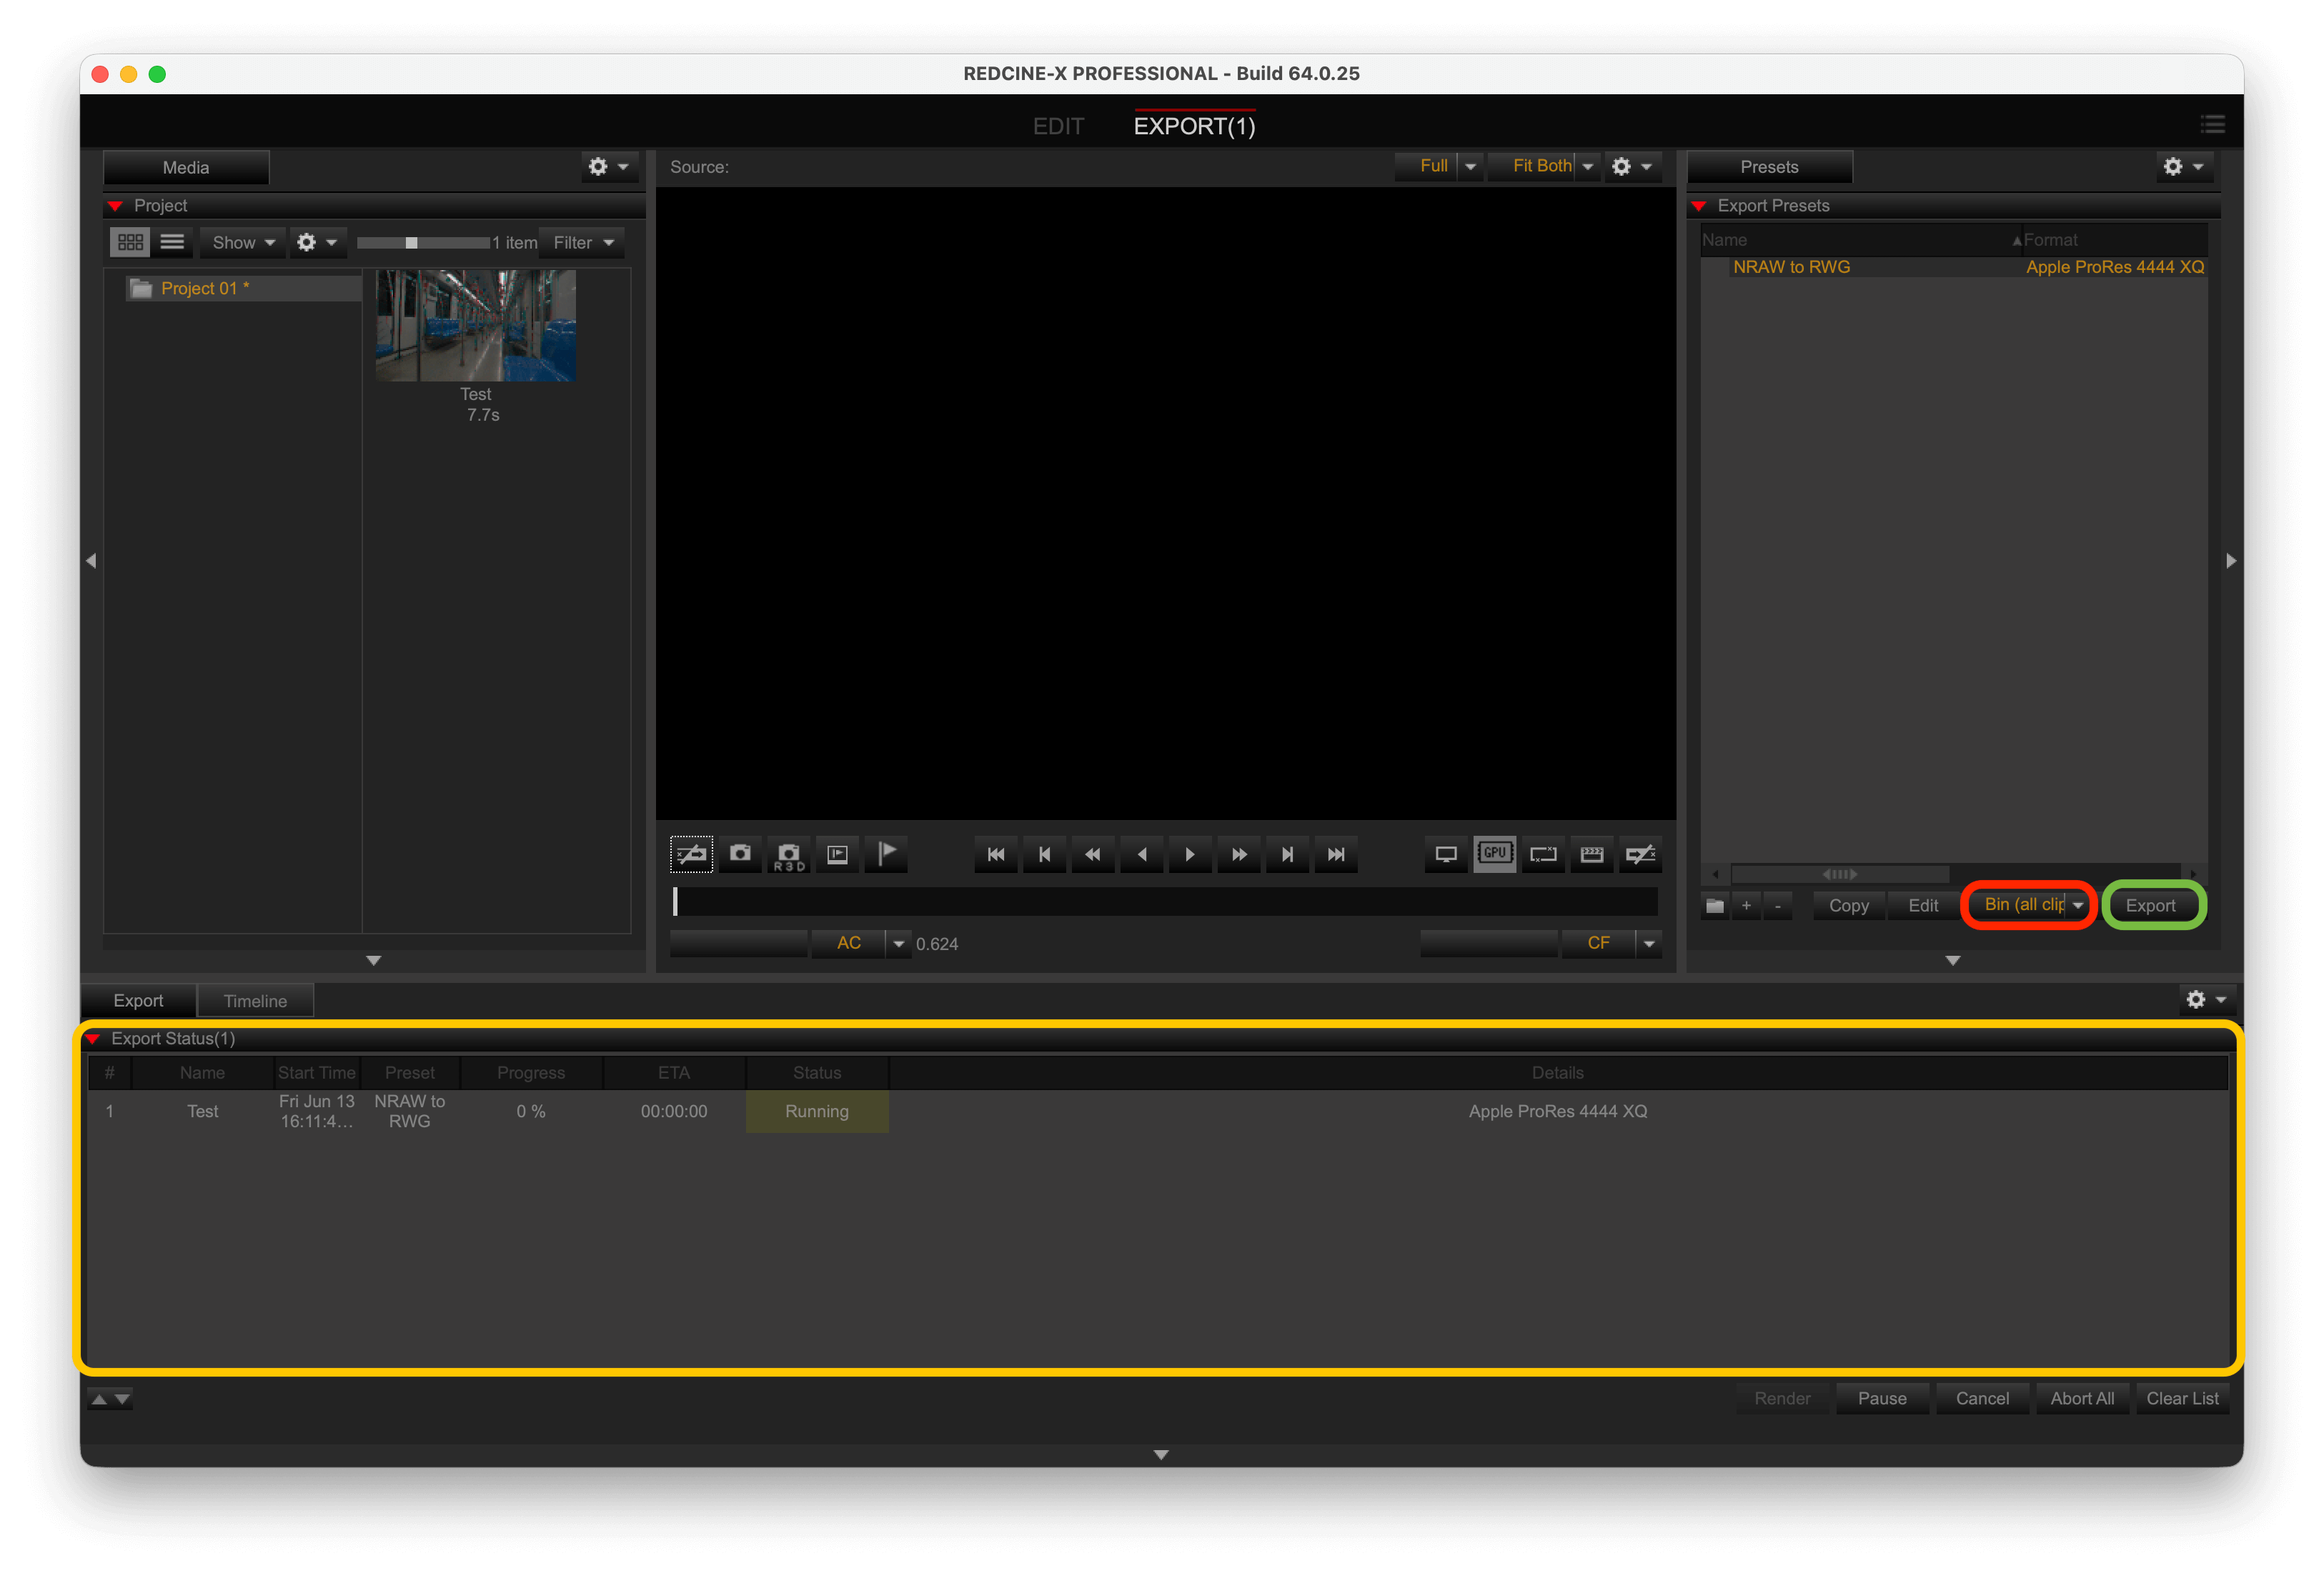Click the crossed-out arrow icon left of the snapshot camera

coord(691,854)
